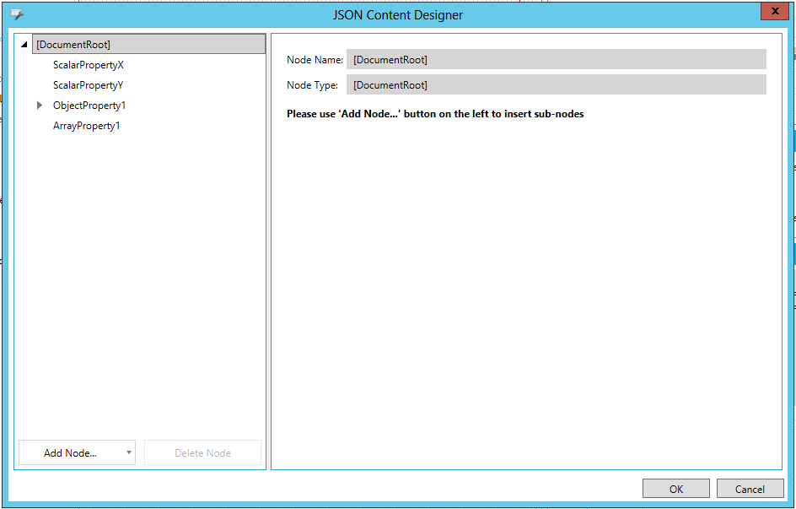
Task: Click the Node Name text field
Action: pyautogui.click(x=556, y=59)
